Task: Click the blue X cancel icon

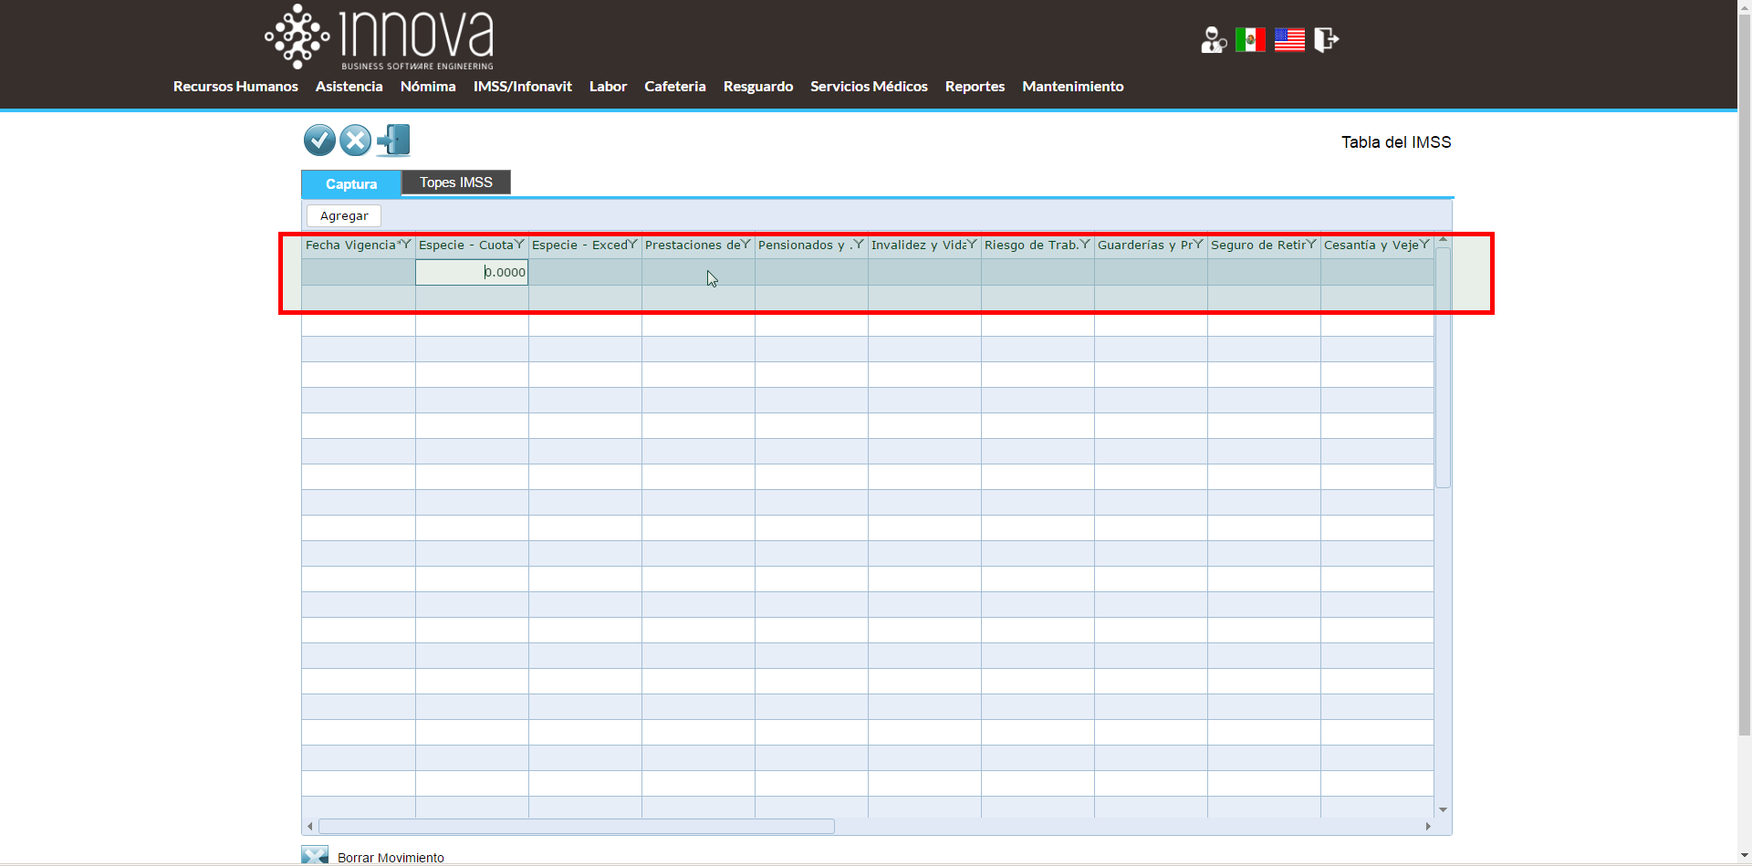Action: click(356, 141)
